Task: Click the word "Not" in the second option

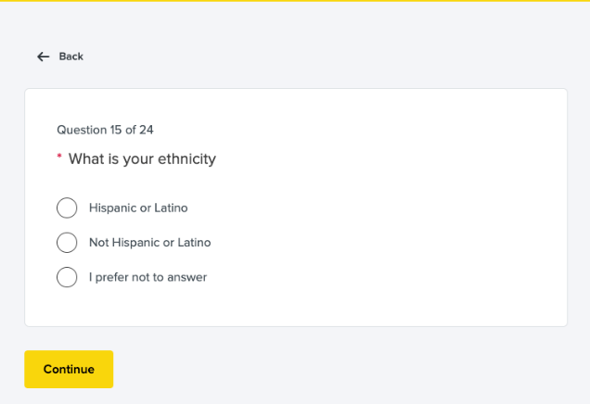Action: (x=98, y=243)
